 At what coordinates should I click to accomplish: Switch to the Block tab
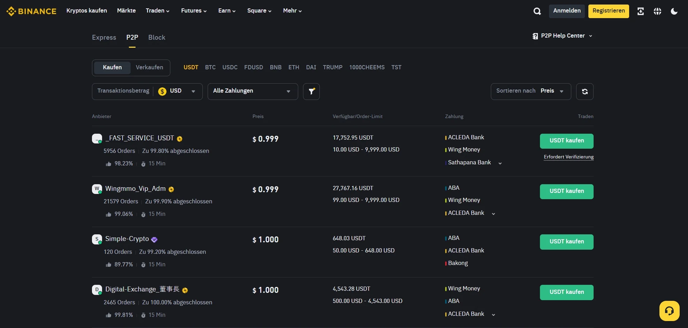point(157,38)
